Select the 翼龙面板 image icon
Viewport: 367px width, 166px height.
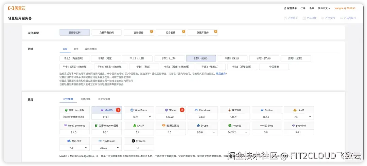(230, 110)
